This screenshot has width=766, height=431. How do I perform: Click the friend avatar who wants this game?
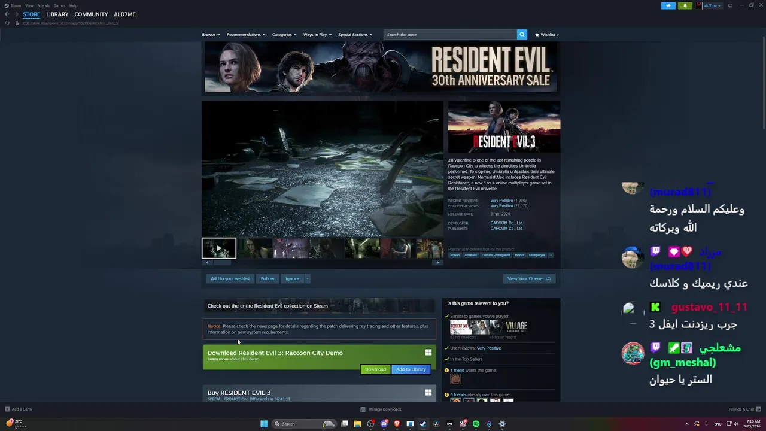(x=455, y=379)
